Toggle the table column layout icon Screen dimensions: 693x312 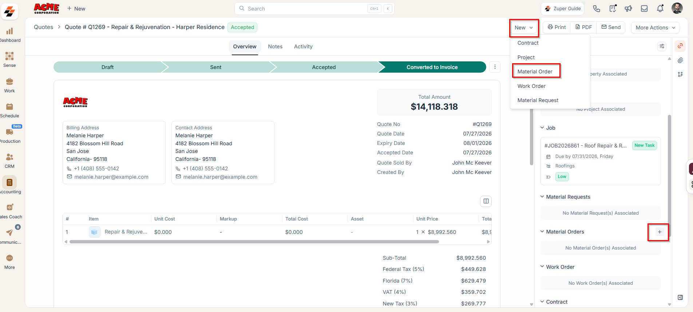(486, 201)
